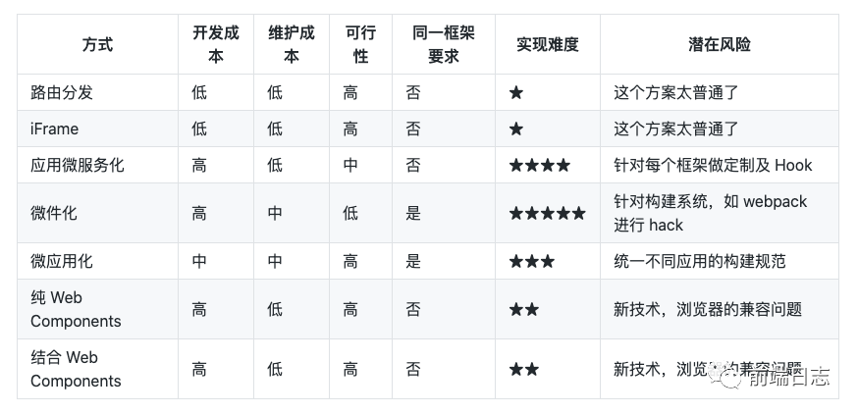Image resolution: width=858 pixels, height=414 pixels.
Task: Select the 同一框架要求 column header
Action: tap(444, 44)
